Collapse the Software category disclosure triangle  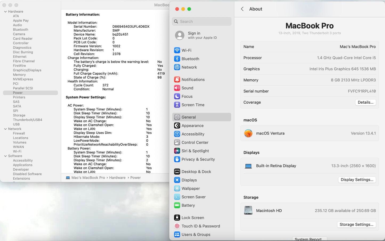coord(5,156)
